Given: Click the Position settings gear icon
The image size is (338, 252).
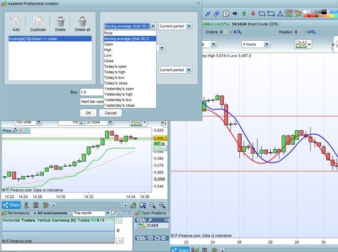Looking at the screenshot, I should 313,32.
